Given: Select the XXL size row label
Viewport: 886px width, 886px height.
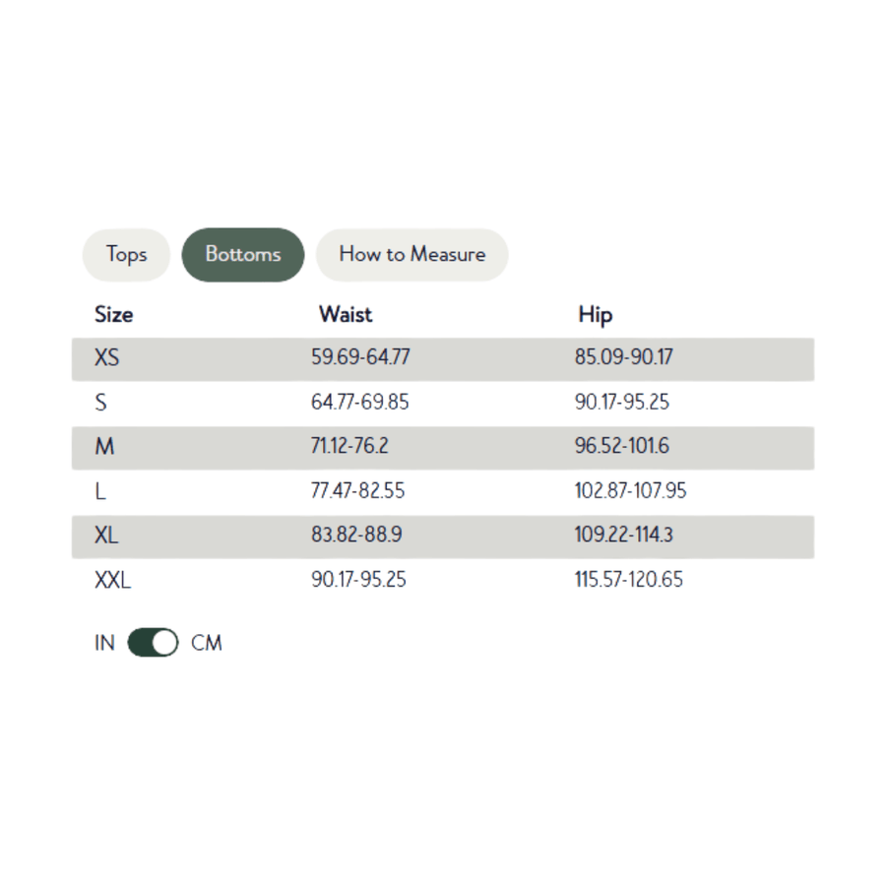Looking at the screenshot, I should (112, 580).
